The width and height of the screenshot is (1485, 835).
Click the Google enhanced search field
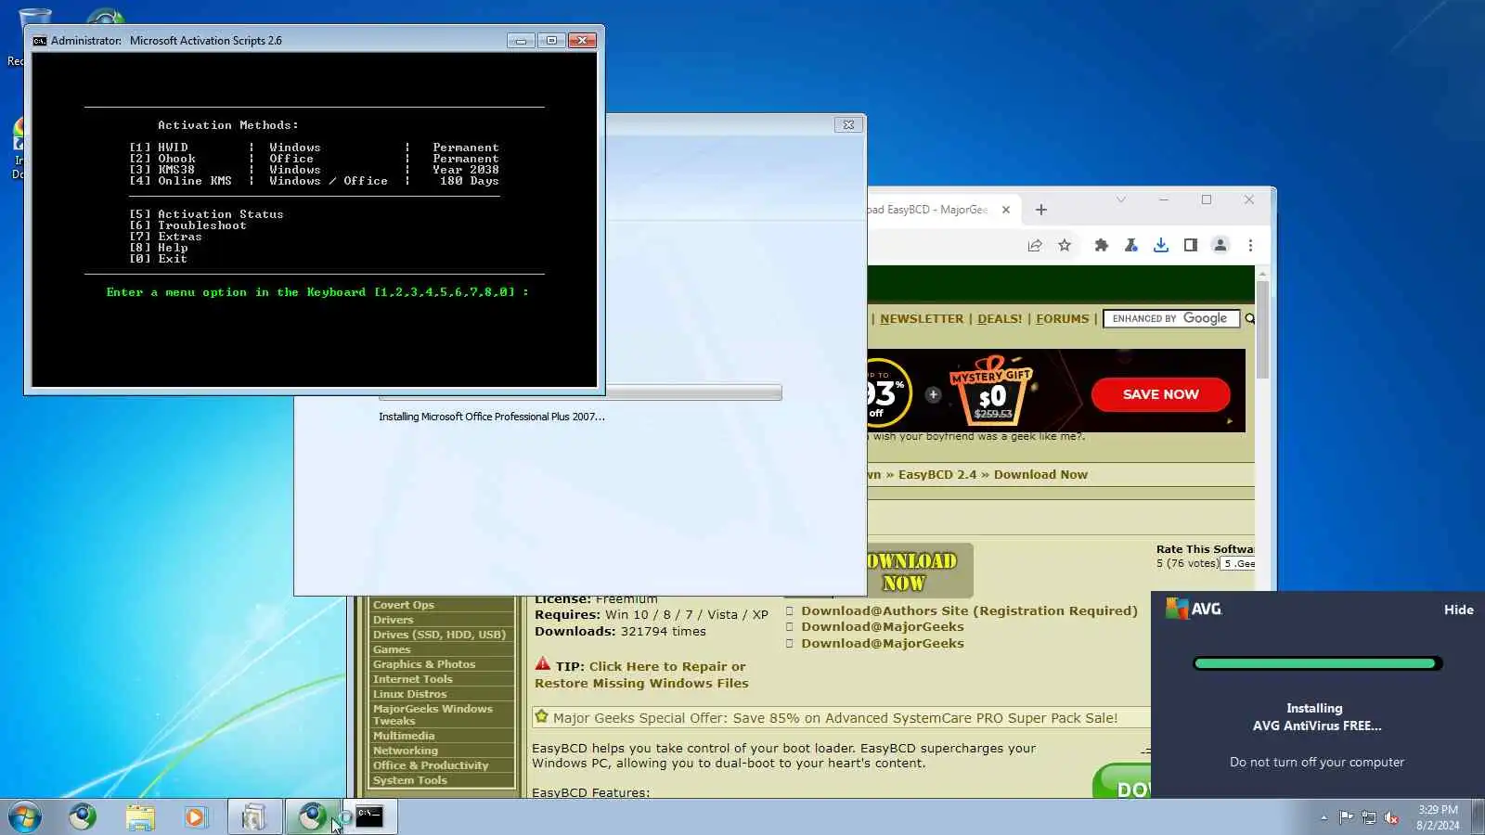[1171, 318]
